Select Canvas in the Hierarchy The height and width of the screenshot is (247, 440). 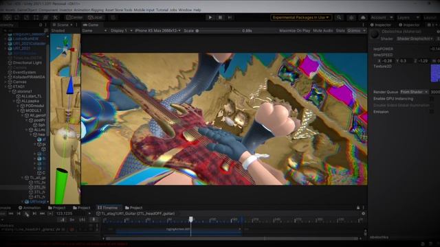click(19, 82)
